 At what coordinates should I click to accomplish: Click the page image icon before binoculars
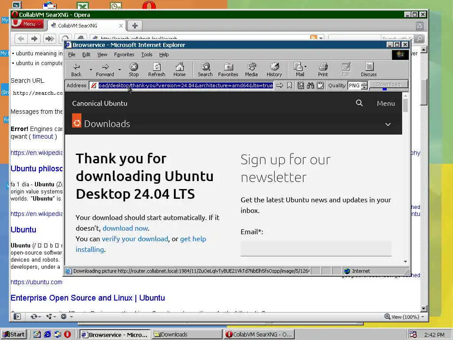click(301, 85)
